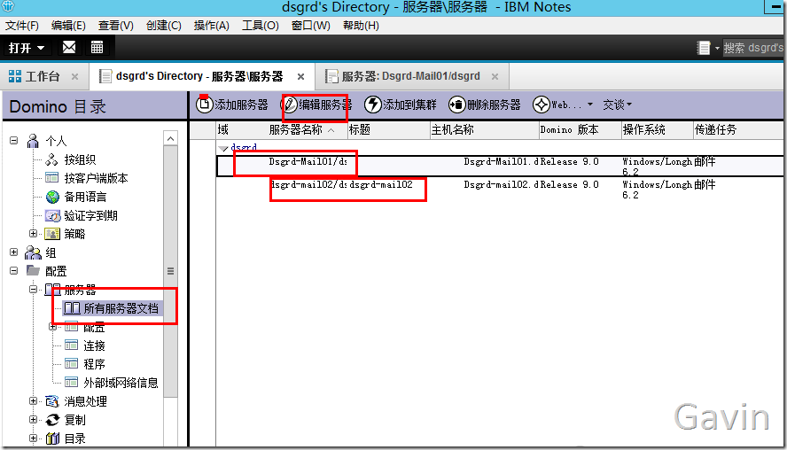Select the 个人 people icon in tree
This screenshot has height=450, width=787.
pyautogui.click(x=33, y=141)
